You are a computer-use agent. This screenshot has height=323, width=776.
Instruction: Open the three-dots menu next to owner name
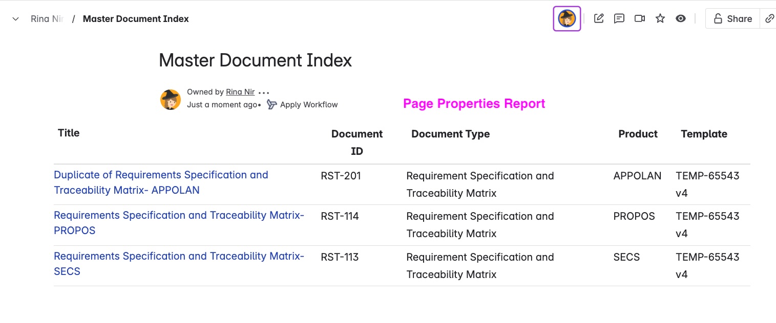click(x=264, y=93)
